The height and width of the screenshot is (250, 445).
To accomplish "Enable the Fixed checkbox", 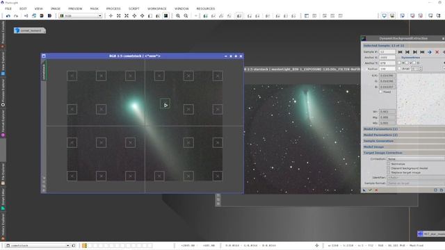I will (x=381, y=92).
